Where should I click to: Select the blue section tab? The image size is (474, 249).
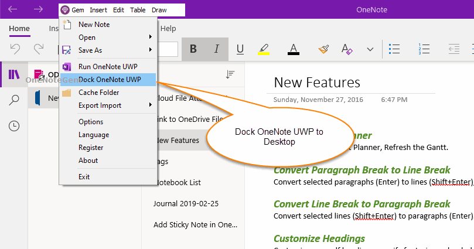point(37,98)
